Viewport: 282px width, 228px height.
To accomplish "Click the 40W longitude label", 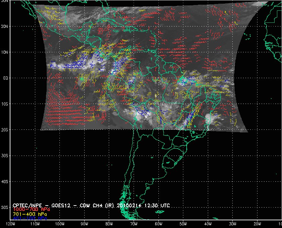I will pyautogui.click(x=208, y=224).
